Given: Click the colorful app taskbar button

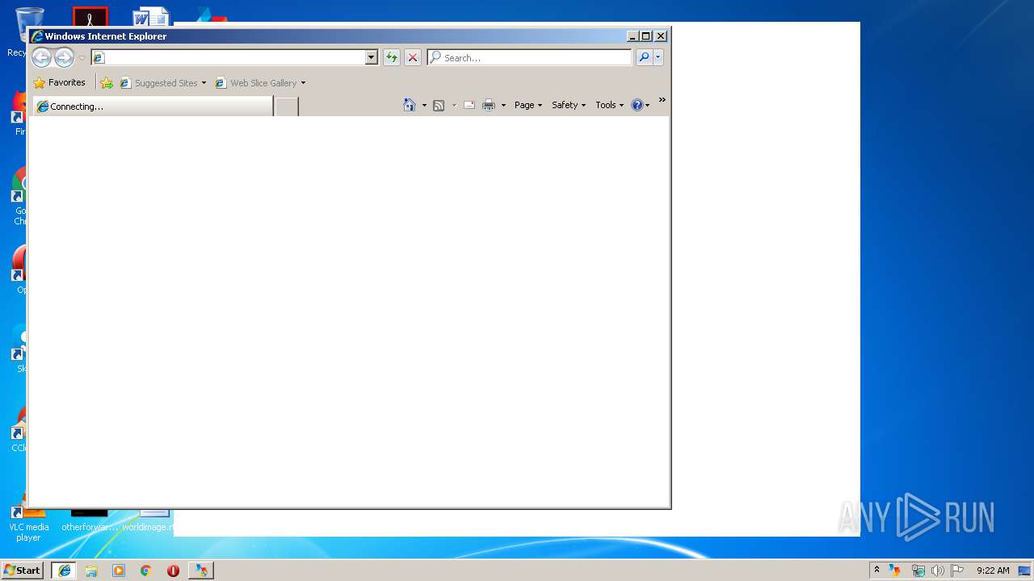Looking at the screenshot, I should 201,571.
